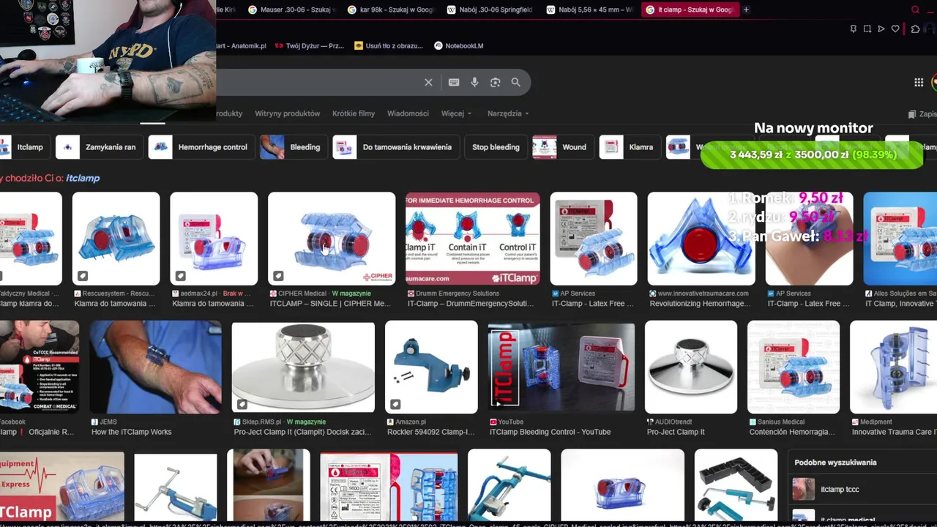Open the Usuń tło z obrazu bookmark
This screenshot has width=937, height=527.
point(388,45)
